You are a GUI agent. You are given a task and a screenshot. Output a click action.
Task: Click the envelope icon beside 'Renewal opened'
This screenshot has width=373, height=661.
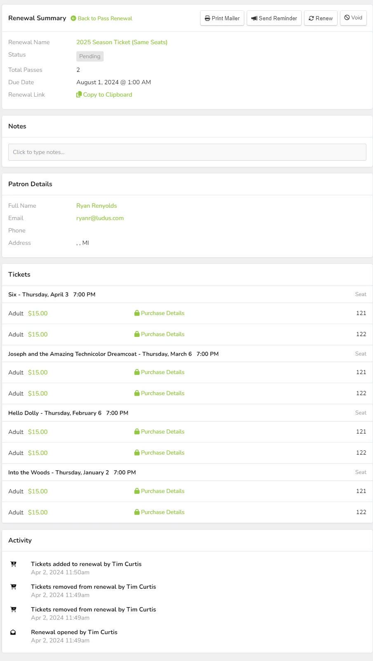(13, 632)
